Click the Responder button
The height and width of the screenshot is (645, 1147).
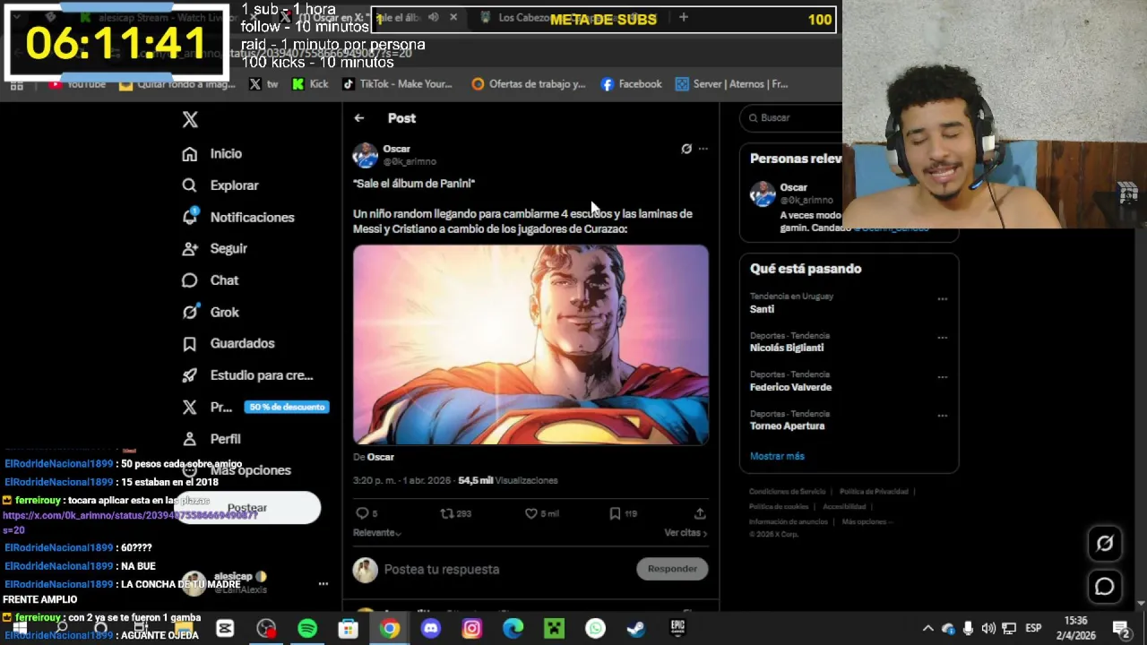click(672, 569)
